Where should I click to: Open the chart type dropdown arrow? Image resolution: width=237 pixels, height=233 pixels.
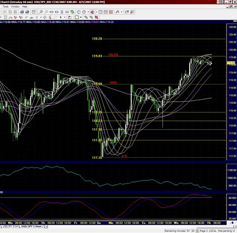(121, 12)
